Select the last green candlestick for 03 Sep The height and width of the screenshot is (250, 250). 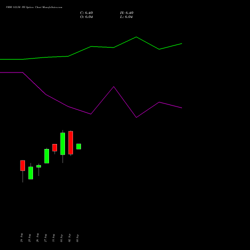(78, 146)
